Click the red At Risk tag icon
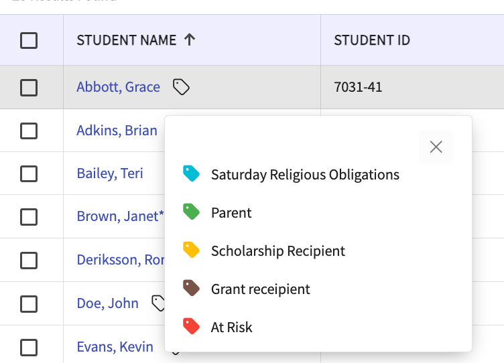The image size is (504, 363). [x=192, y=327]
